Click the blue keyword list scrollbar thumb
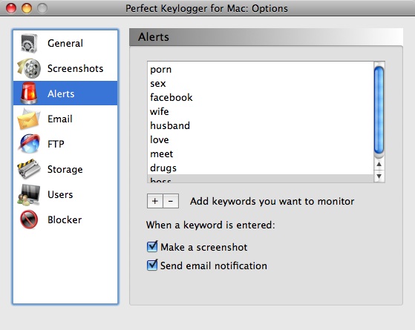 pyautogui.click(x=379, y=110)
